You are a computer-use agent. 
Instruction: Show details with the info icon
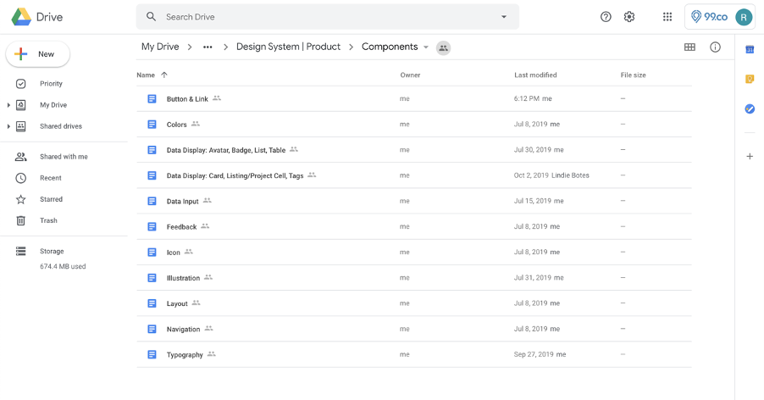coord(715,47)
